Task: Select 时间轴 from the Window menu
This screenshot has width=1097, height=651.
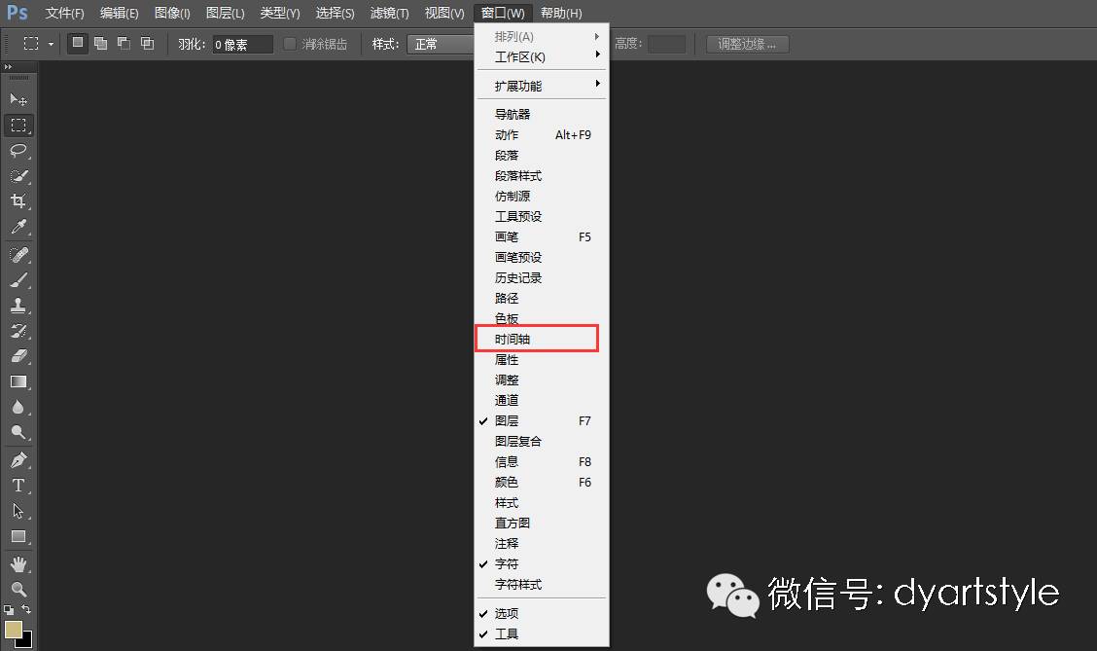Action: 513,338
